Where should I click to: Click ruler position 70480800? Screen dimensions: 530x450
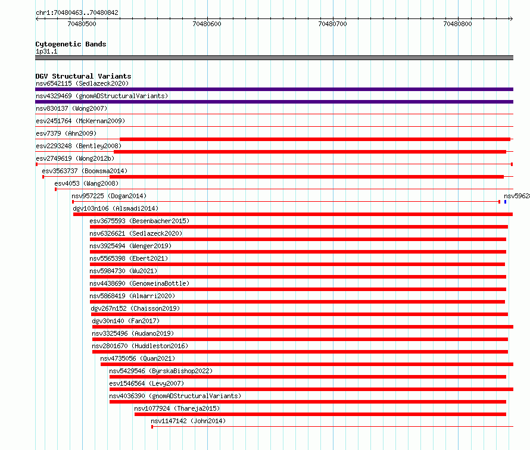458,24
